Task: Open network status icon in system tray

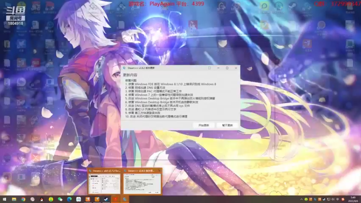Action: (x=329, y=199)
